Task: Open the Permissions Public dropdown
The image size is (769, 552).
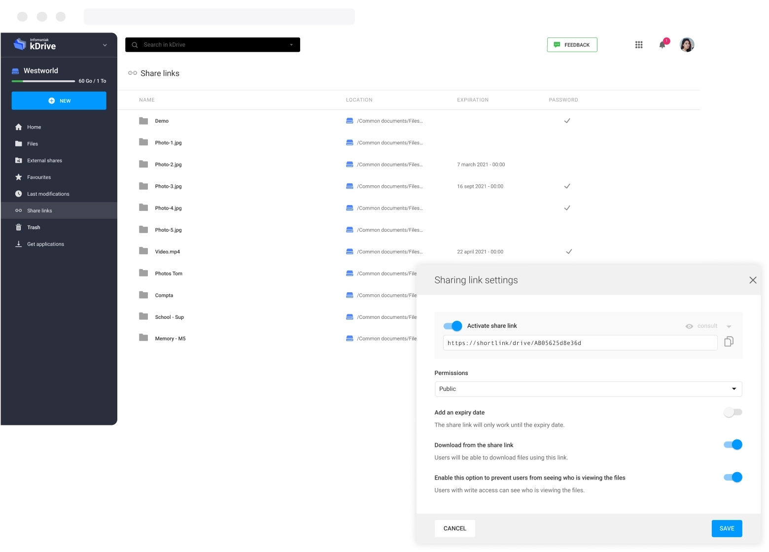Action: 588,389
